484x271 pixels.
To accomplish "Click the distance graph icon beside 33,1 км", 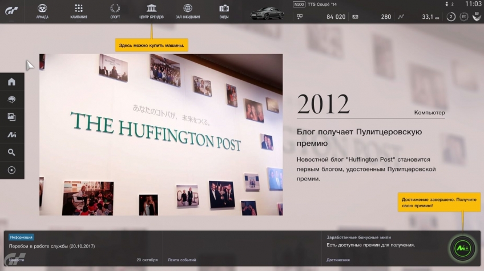I will [x=401, y=17].
